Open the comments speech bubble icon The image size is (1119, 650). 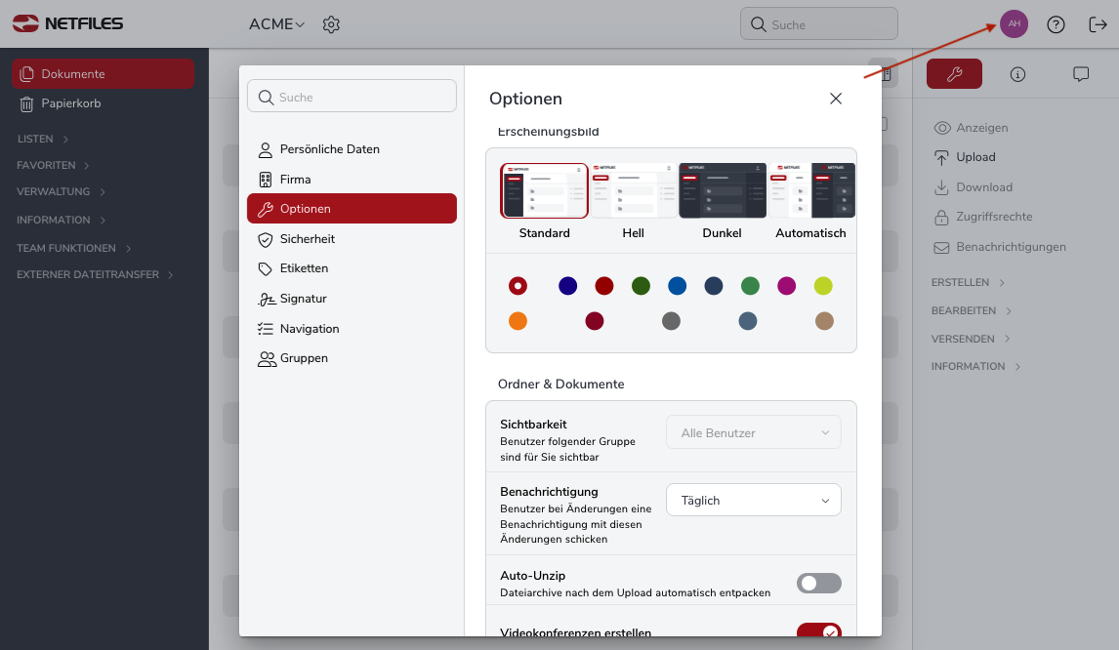click(x=1081, y=74)
